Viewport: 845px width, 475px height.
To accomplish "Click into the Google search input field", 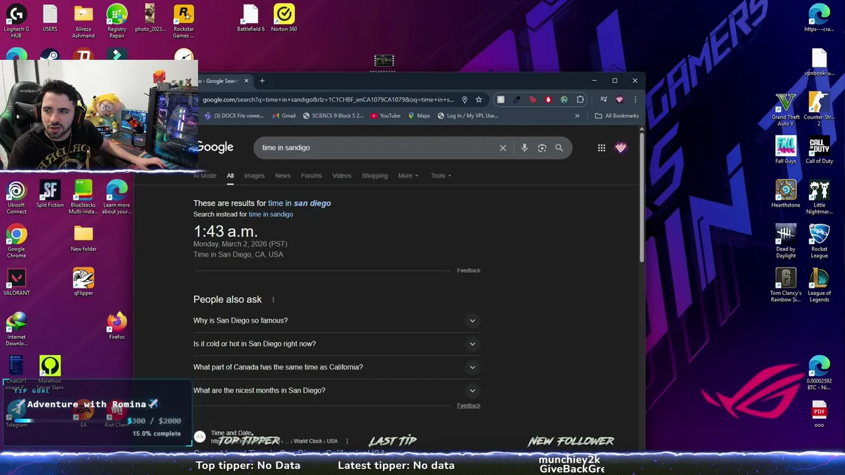I will point(376,148).
